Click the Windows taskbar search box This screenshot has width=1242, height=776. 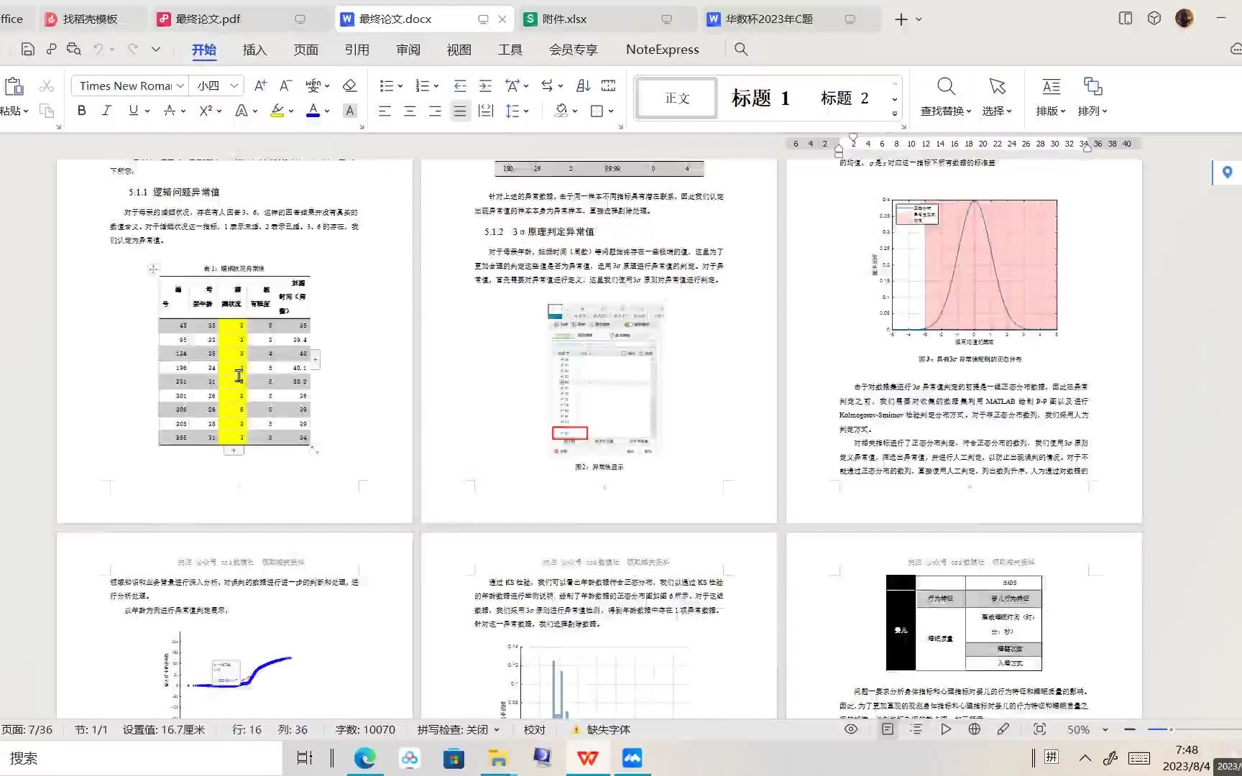141,758
